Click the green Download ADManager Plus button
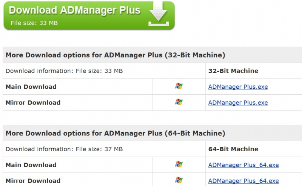The height and width of the screenshot is (186, 302). 75,15
